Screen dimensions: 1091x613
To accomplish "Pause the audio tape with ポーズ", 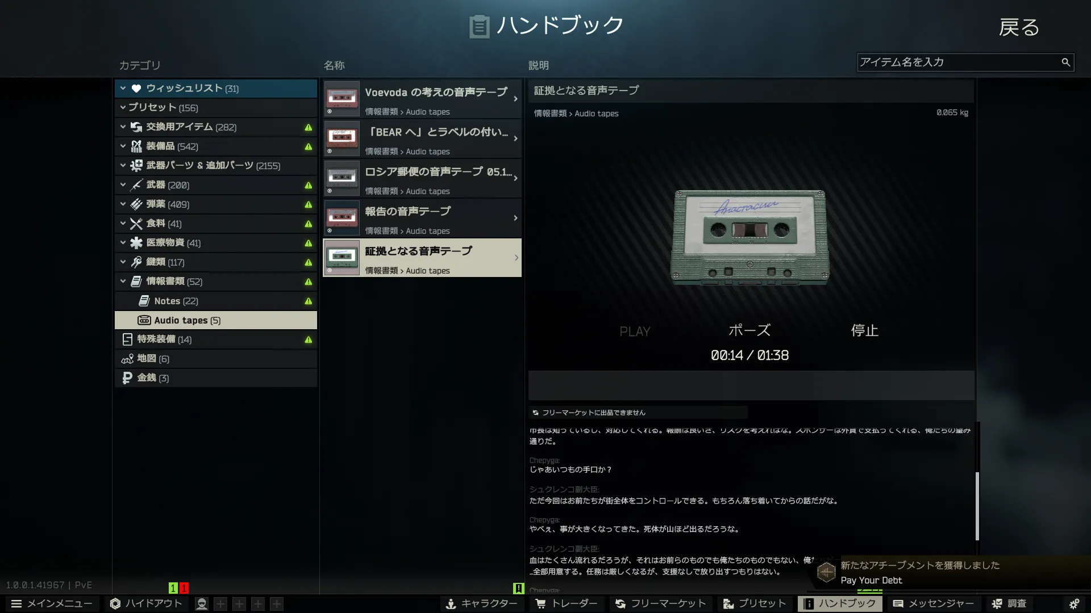I will click(749, 330).
